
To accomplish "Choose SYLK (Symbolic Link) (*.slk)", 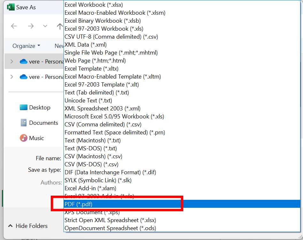I will pos(182,180).
